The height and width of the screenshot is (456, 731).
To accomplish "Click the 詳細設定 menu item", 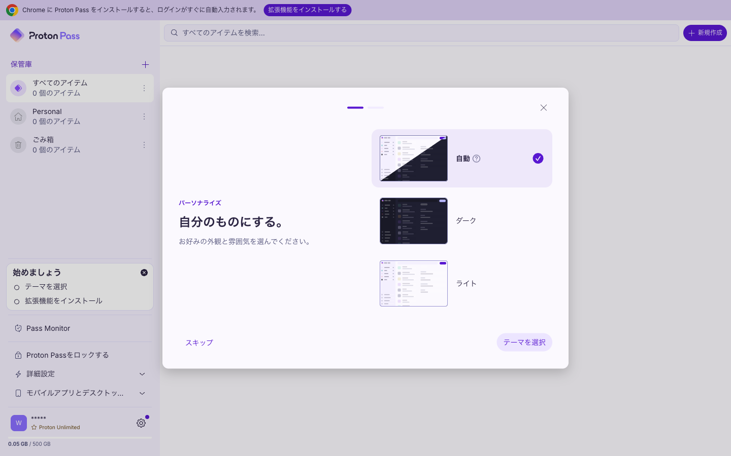I will pyautogui.click(x=80, y=374).
